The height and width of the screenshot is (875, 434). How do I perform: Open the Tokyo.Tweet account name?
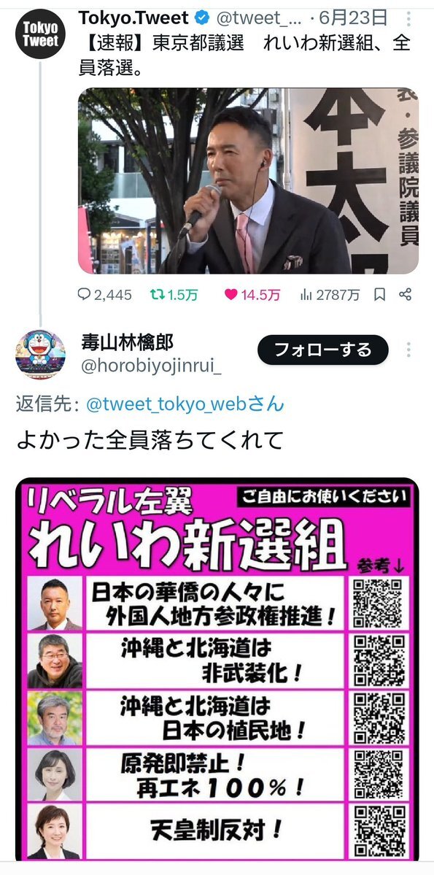coord(134,18)
